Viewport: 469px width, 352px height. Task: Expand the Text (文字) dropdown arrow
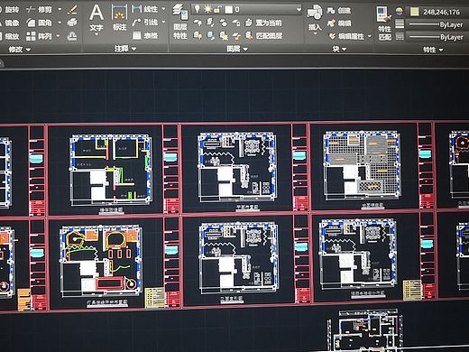97,34
